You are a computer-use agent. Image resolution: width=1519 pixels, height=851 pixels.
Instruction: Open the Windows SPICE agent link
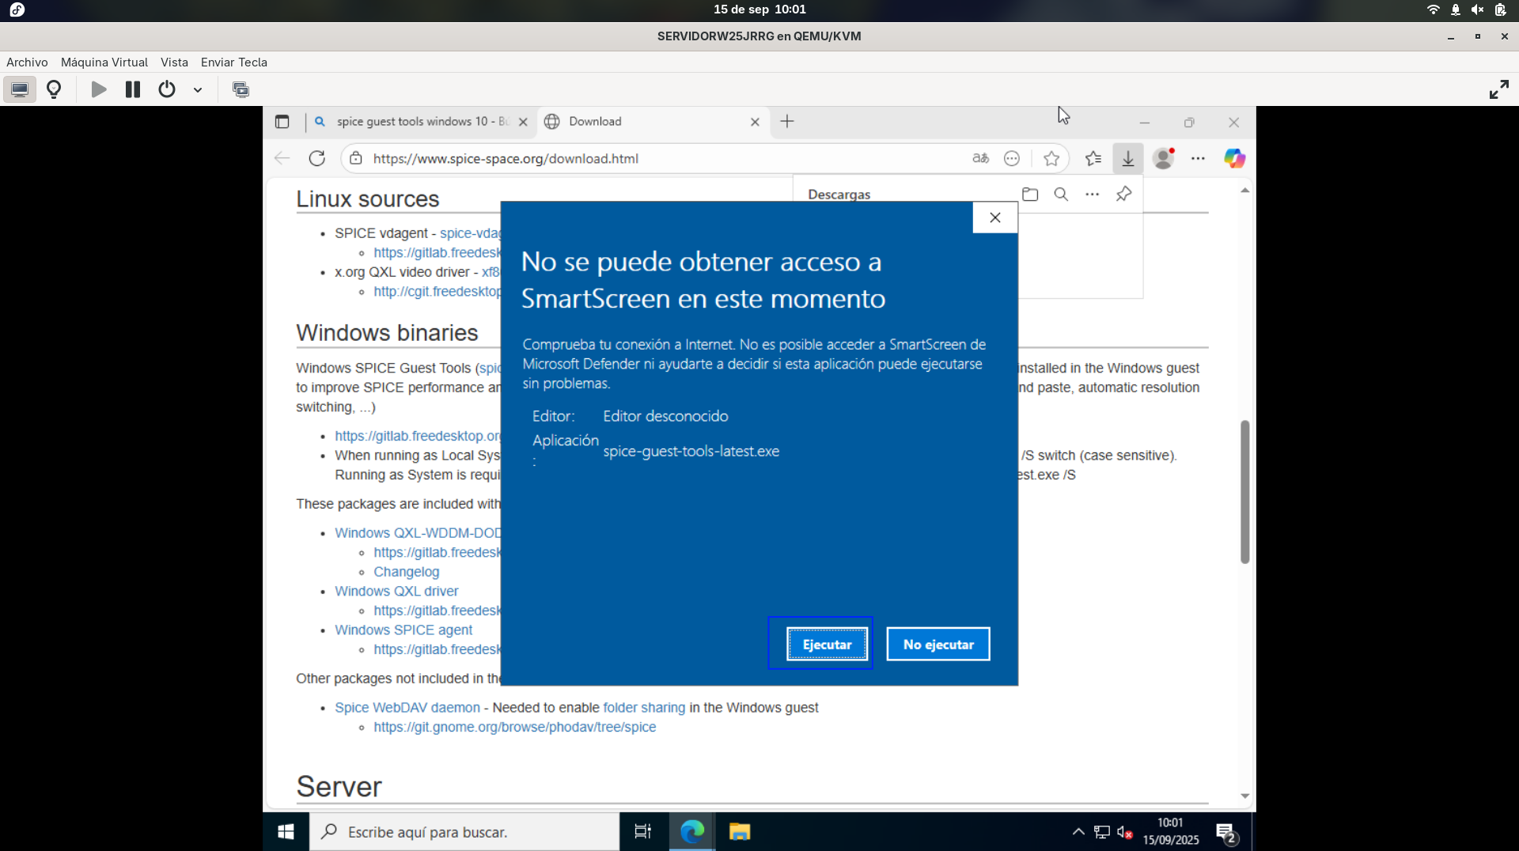pos(403,630)
